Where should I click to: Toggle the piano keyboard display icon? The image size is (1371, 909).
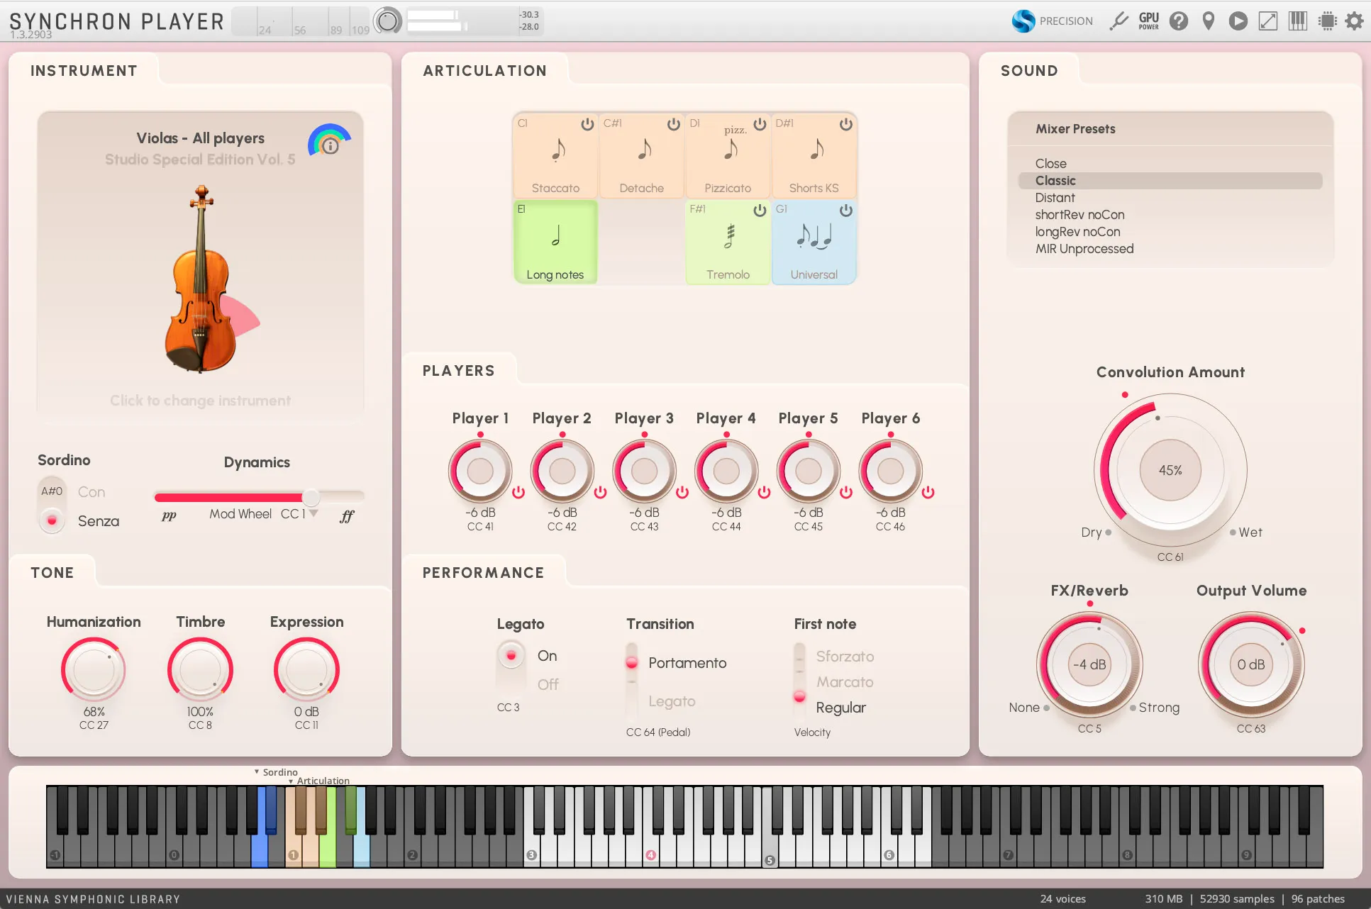tap(1298, 21)
